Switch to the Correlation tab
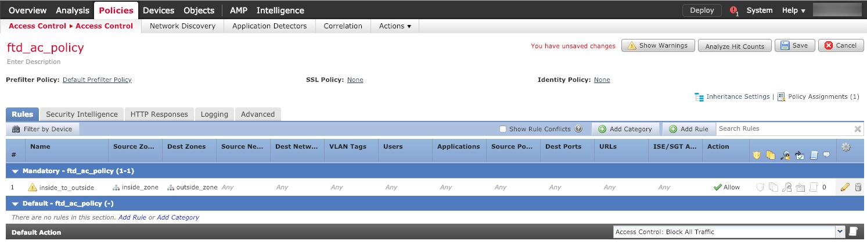 coord(343,26)
